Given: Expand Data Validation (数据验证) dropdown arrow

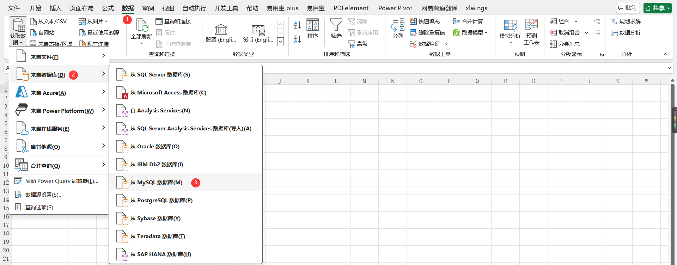Looking at the screenshot, I should 446,44.
